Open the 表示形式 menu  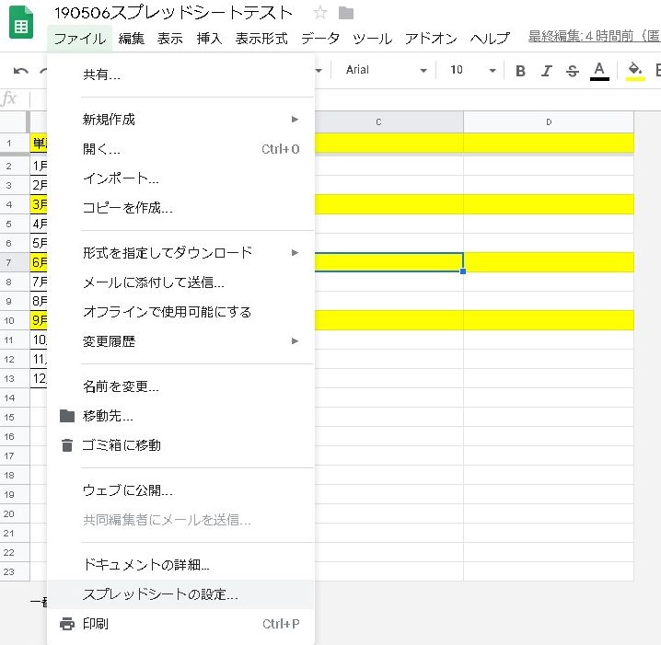(x=261, y=39)
